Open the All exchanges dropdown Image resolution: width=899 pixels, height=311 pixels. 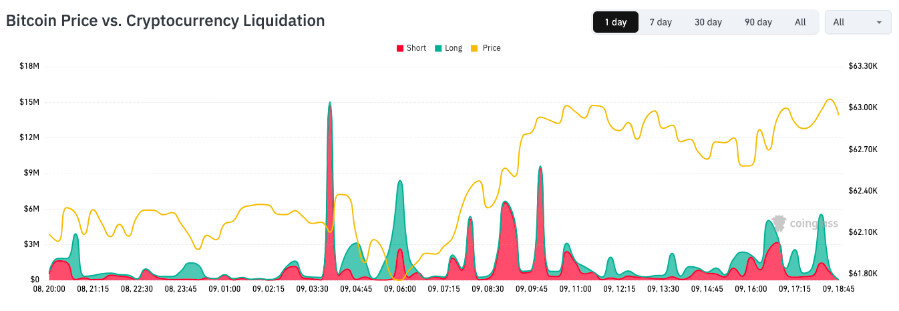pos(858,22)
